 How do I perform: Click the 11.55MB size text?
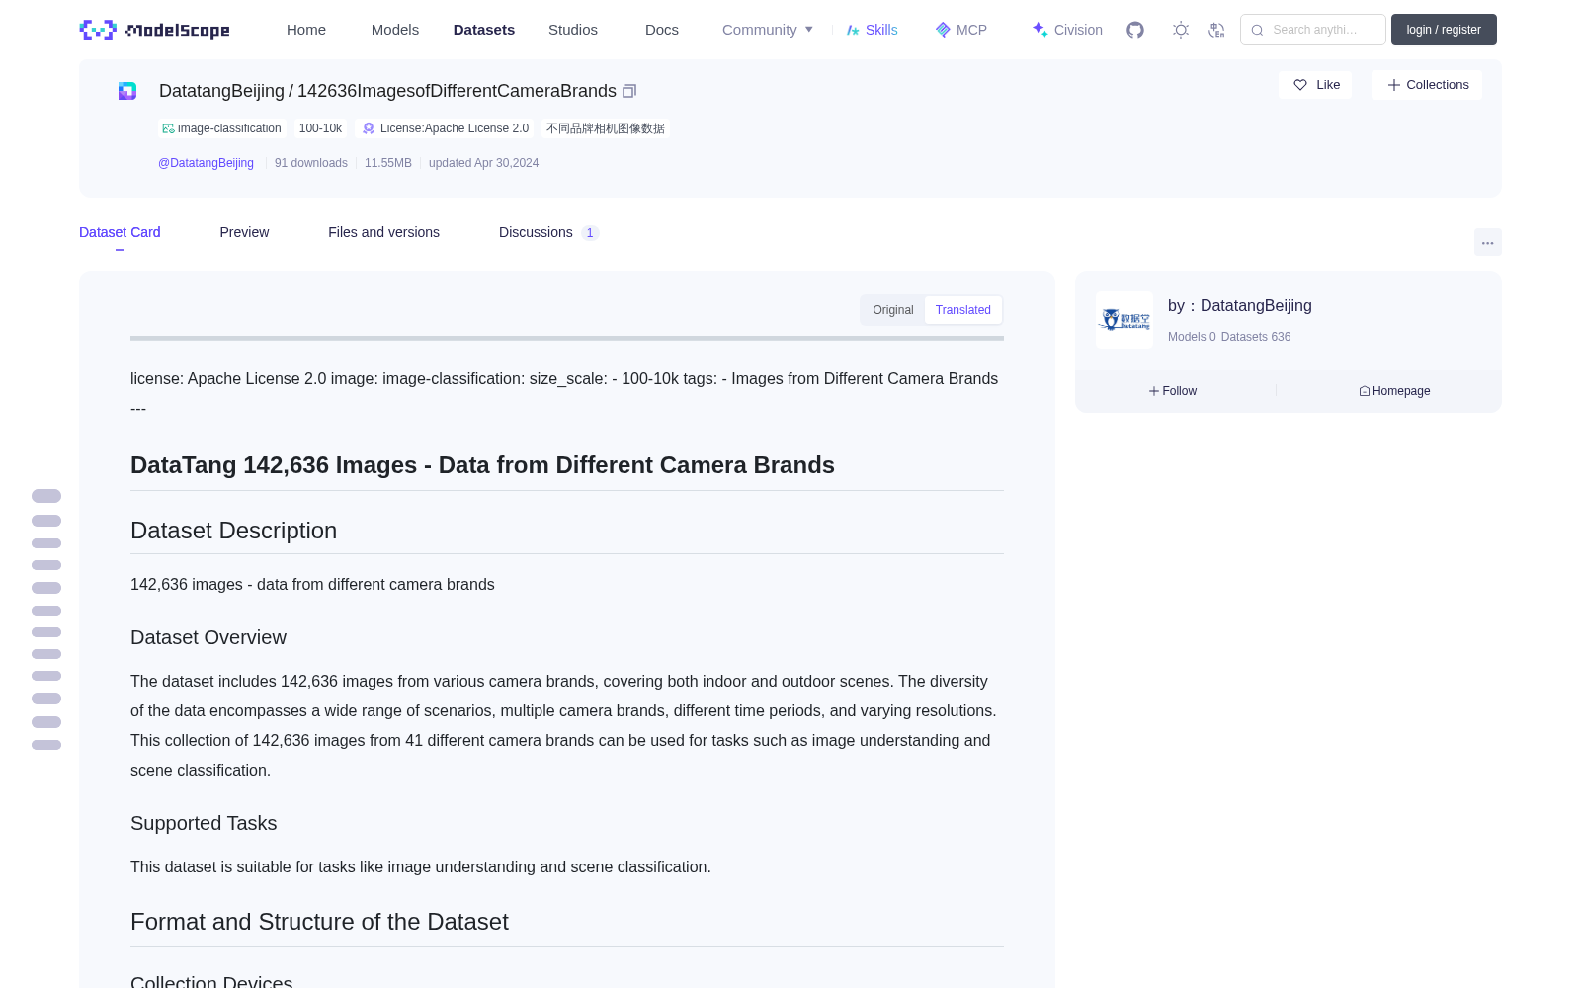click(x=388, y=163)
